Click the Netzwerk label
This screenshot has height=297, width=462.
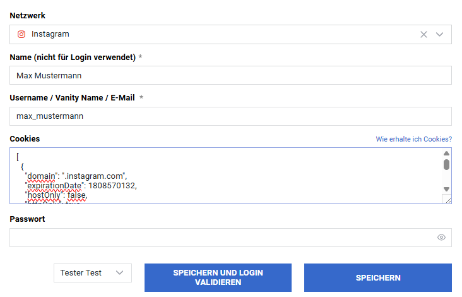coord(28,15)
